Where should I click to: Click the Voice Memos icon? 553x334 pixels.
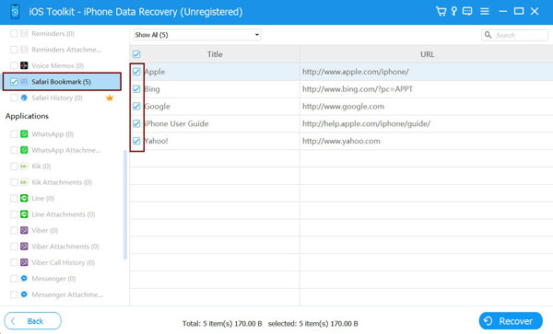24,65
